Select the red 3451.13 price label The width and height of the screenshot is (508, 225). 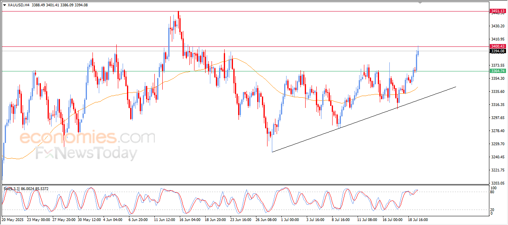coord(497,11)
